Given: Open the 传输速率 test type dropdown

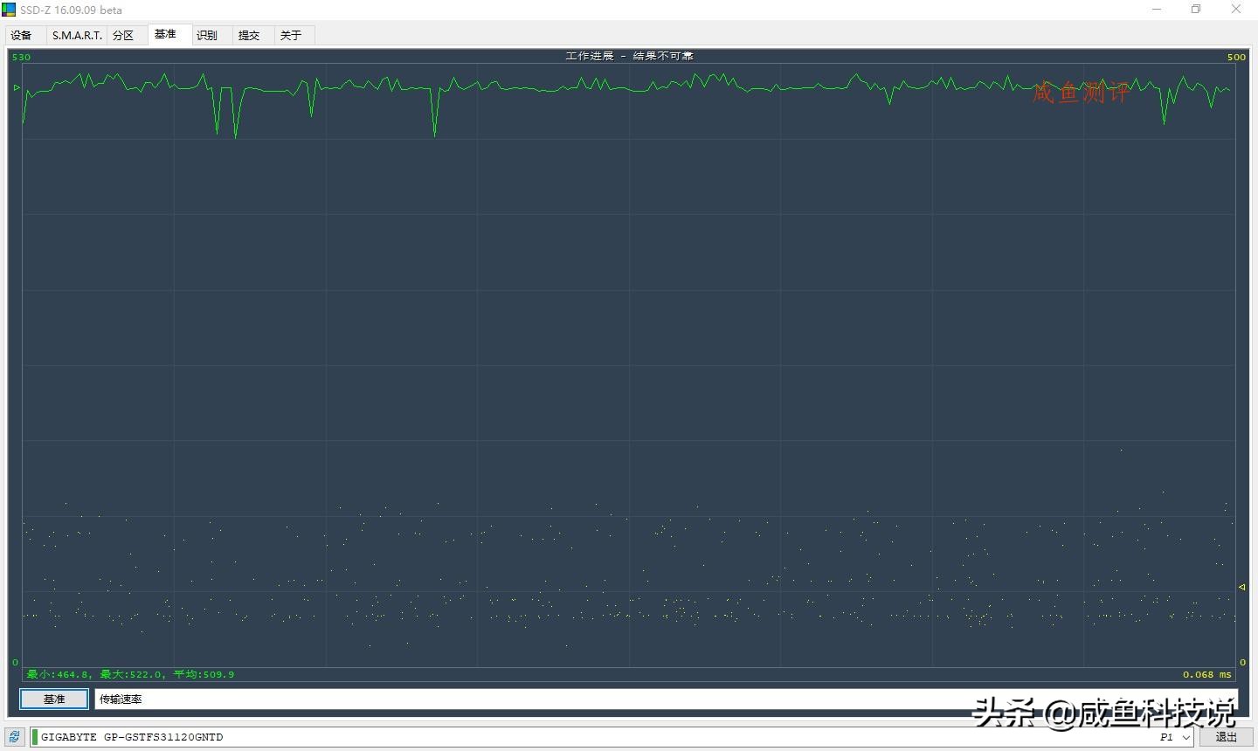Looking at the screenshot, I should point(666,699).
